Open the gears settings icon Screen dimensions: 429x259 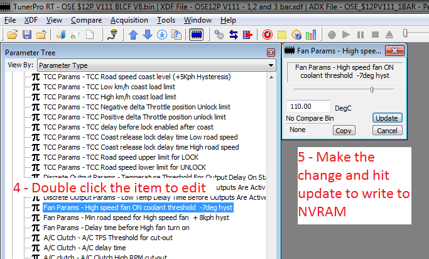click(219, 35)
